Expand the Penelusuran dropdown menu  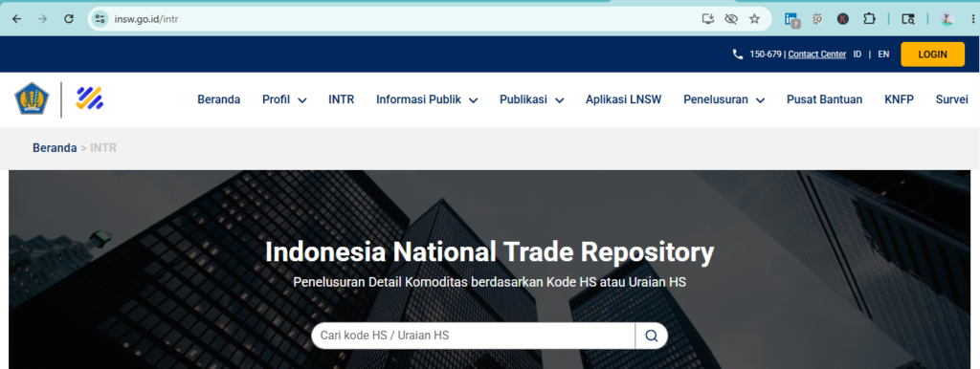click(x=724, y=99)
